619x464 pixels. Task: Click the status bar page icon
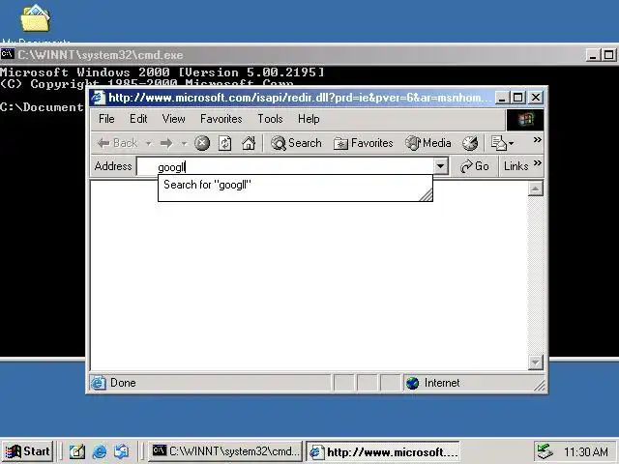click(99, 383)
